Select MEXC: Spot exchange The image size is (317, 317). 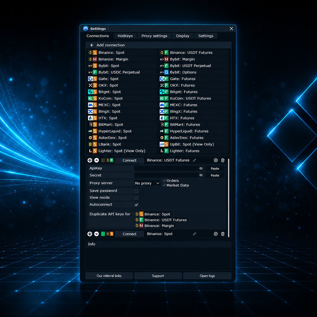click(x=122, y=105)
